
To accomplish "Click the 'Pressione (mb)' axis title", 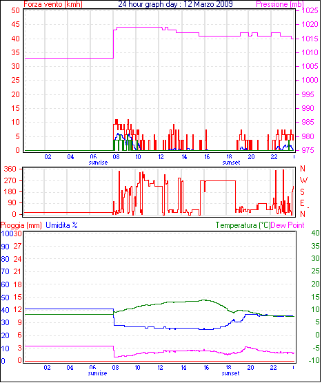I will pos(280,4).
